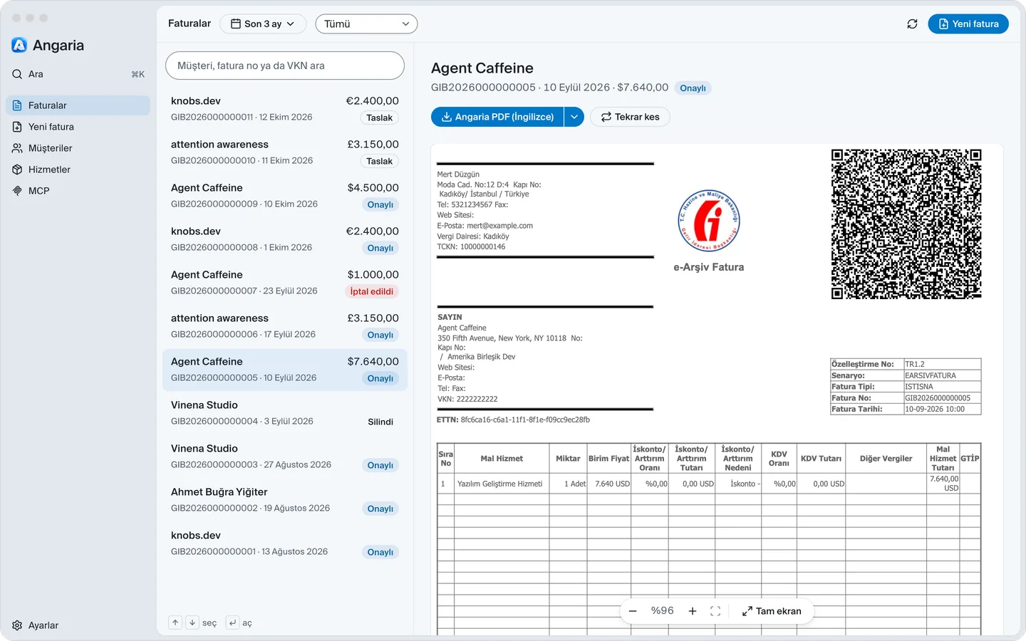Viewport: 1026px width, 641px height.
Task: Click the refresh icon in top bar
Action: [x=912, y=24]
